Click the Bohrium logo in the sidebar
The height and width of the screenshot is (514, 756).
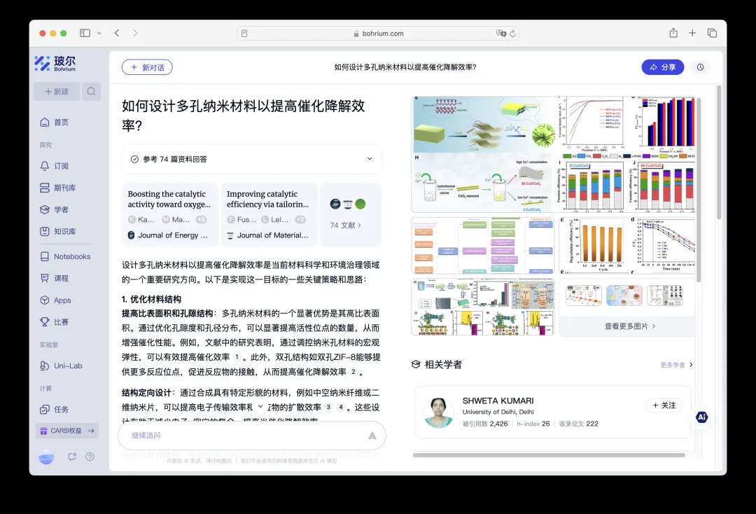pyautogui.click(x=55, y=64)
